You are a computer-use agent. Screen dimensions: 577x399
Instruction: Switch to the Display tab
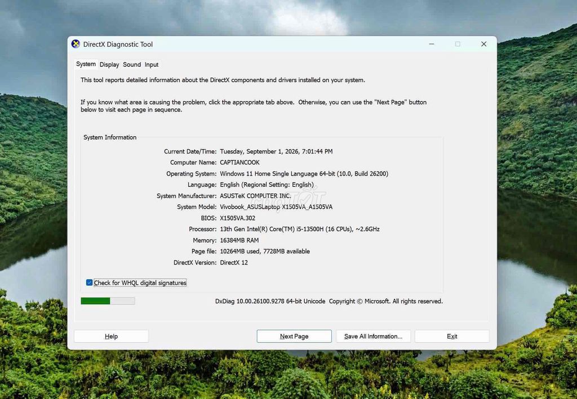109,65
